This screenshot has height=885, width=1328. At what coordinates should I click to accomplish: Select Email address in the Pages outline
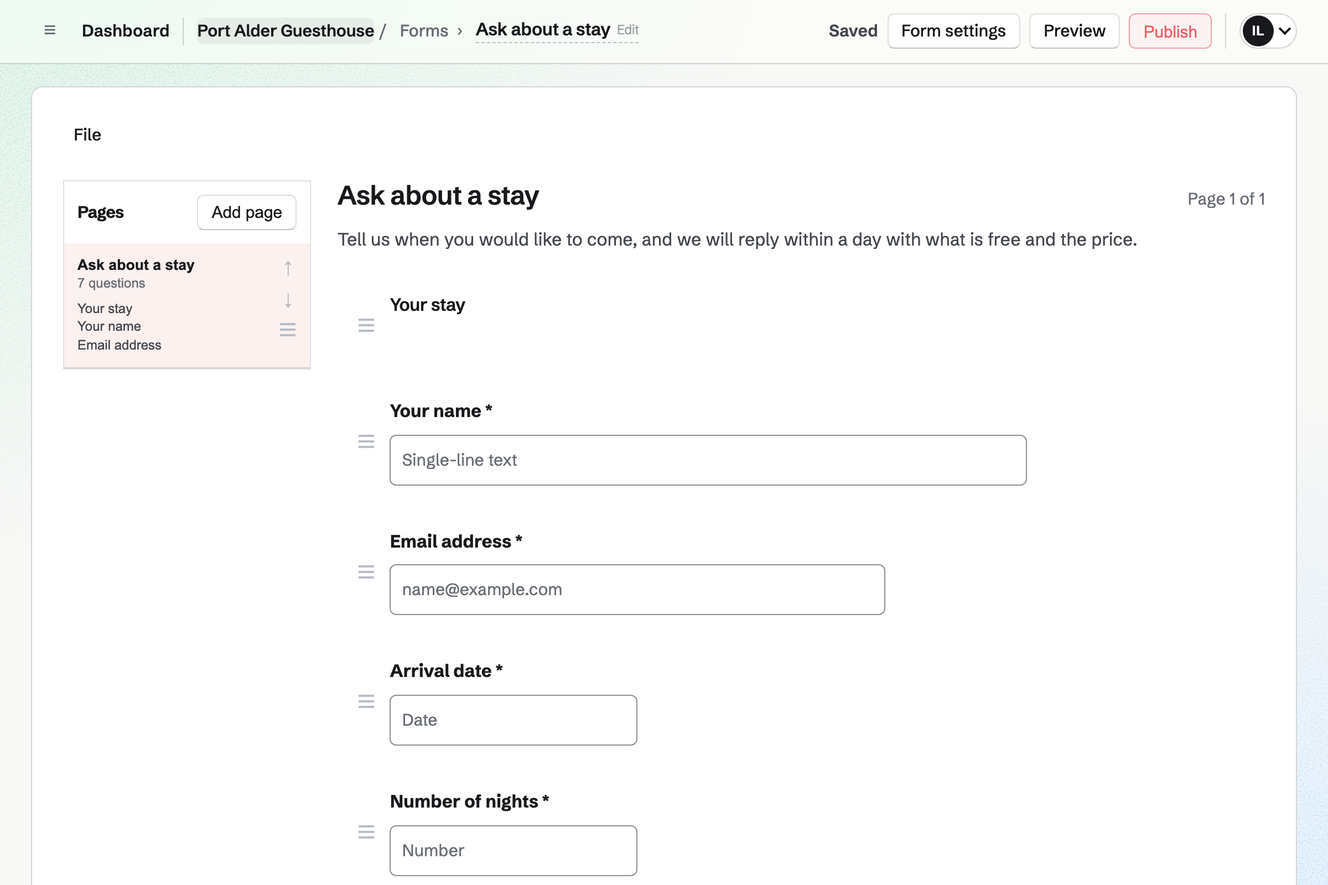click(x=119, y=345)
